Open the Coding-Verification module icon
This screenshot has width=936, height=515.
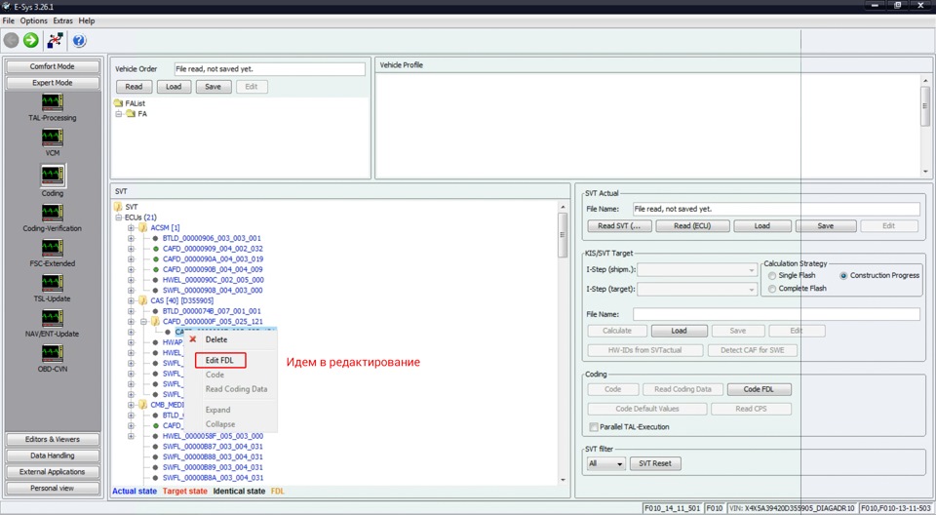53,213
